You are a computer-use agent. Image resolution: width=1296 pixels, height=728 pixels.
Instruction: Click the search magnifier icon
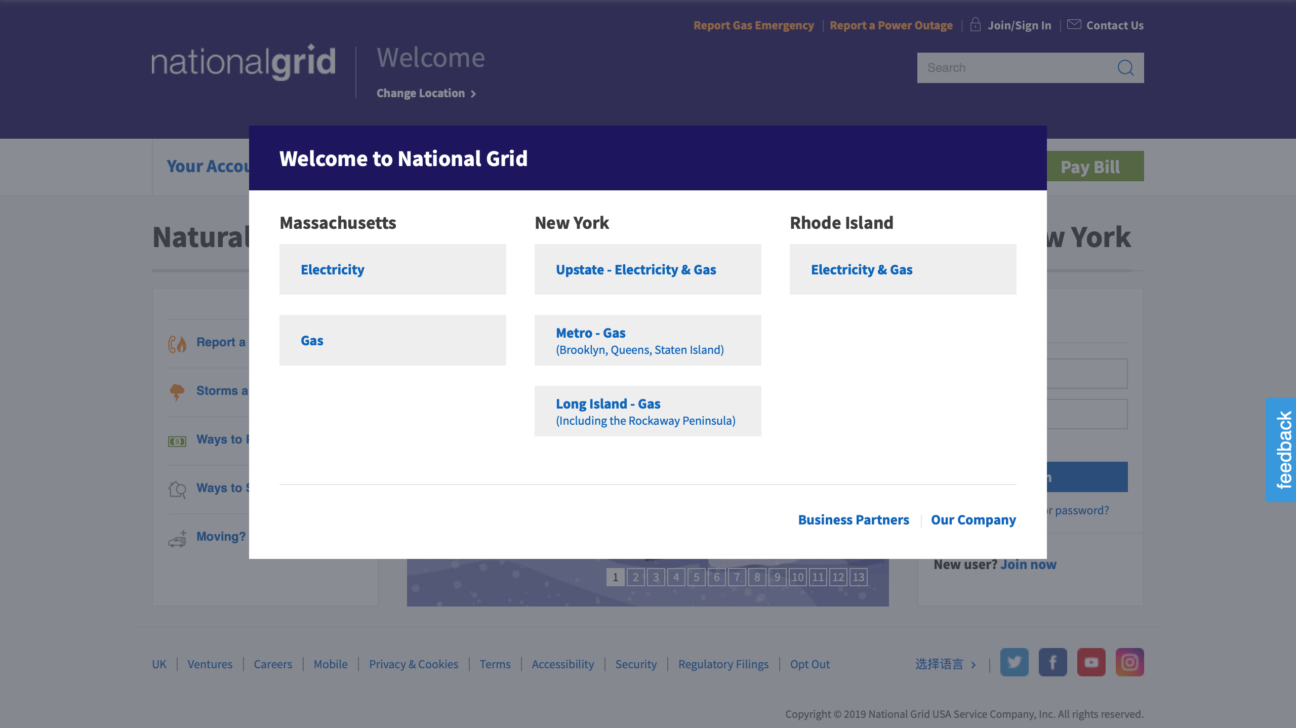point(1125,68)
